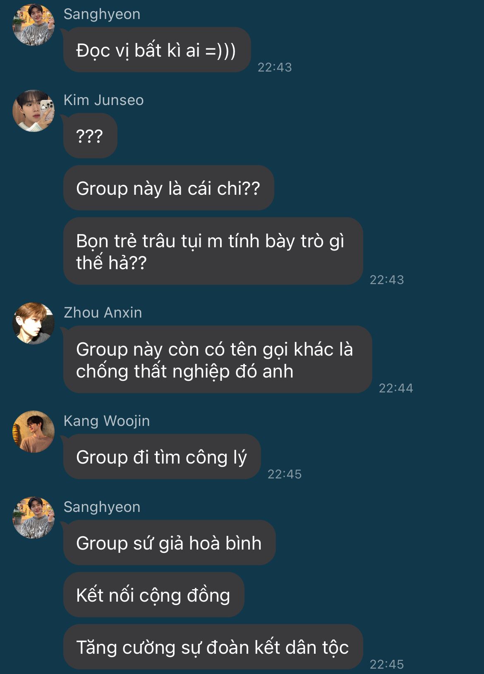Open Zhou Anxin's avatar photo
This screenshot has width=484, height=674.
(x=34, y=323)
